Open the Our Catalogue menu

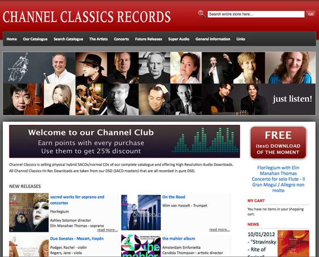(35, 39)
